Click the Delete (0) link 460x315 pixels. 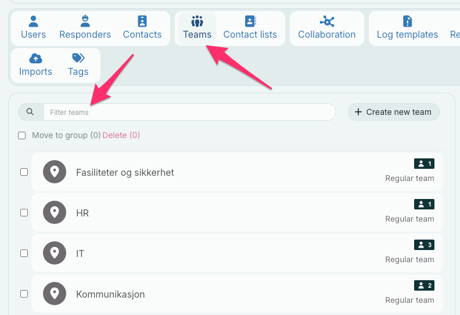[121, 135]
